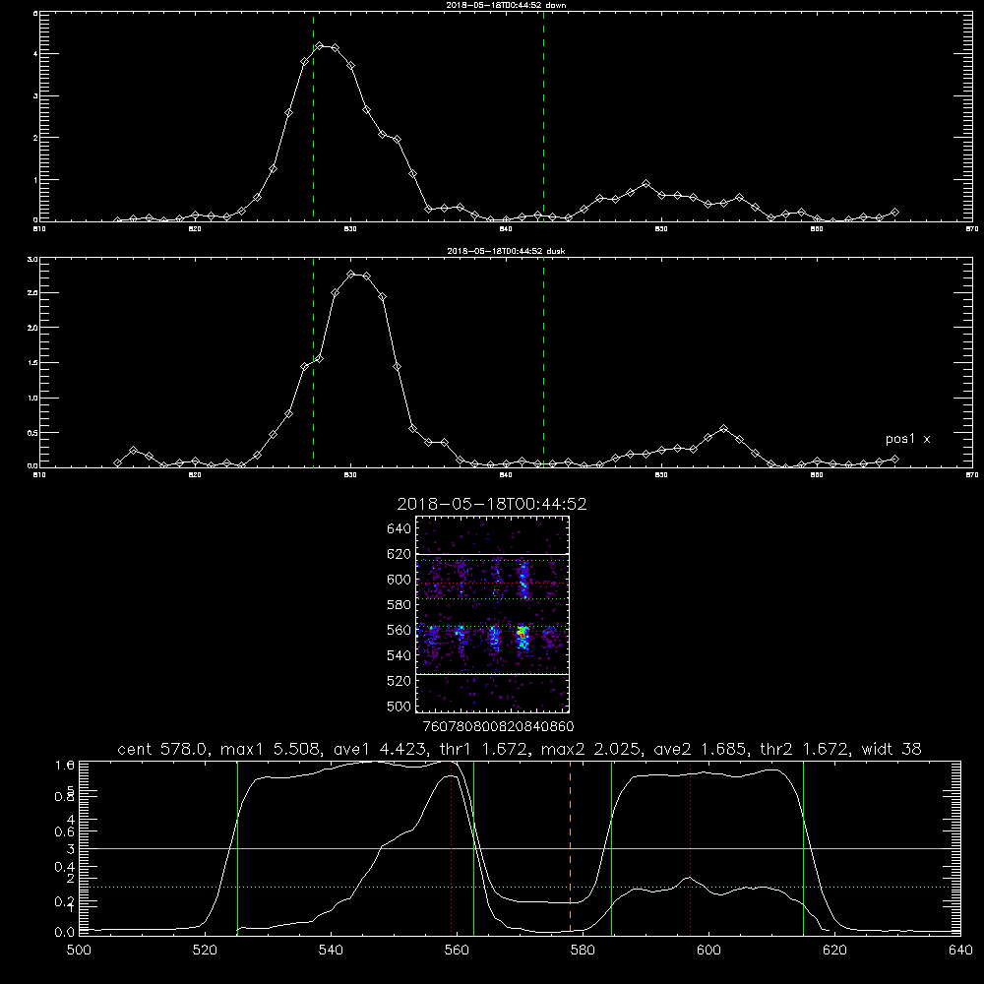Click the 870 x-axis label under dusk plot
Screen dimensions: 984x984
(x=972, y=475)
